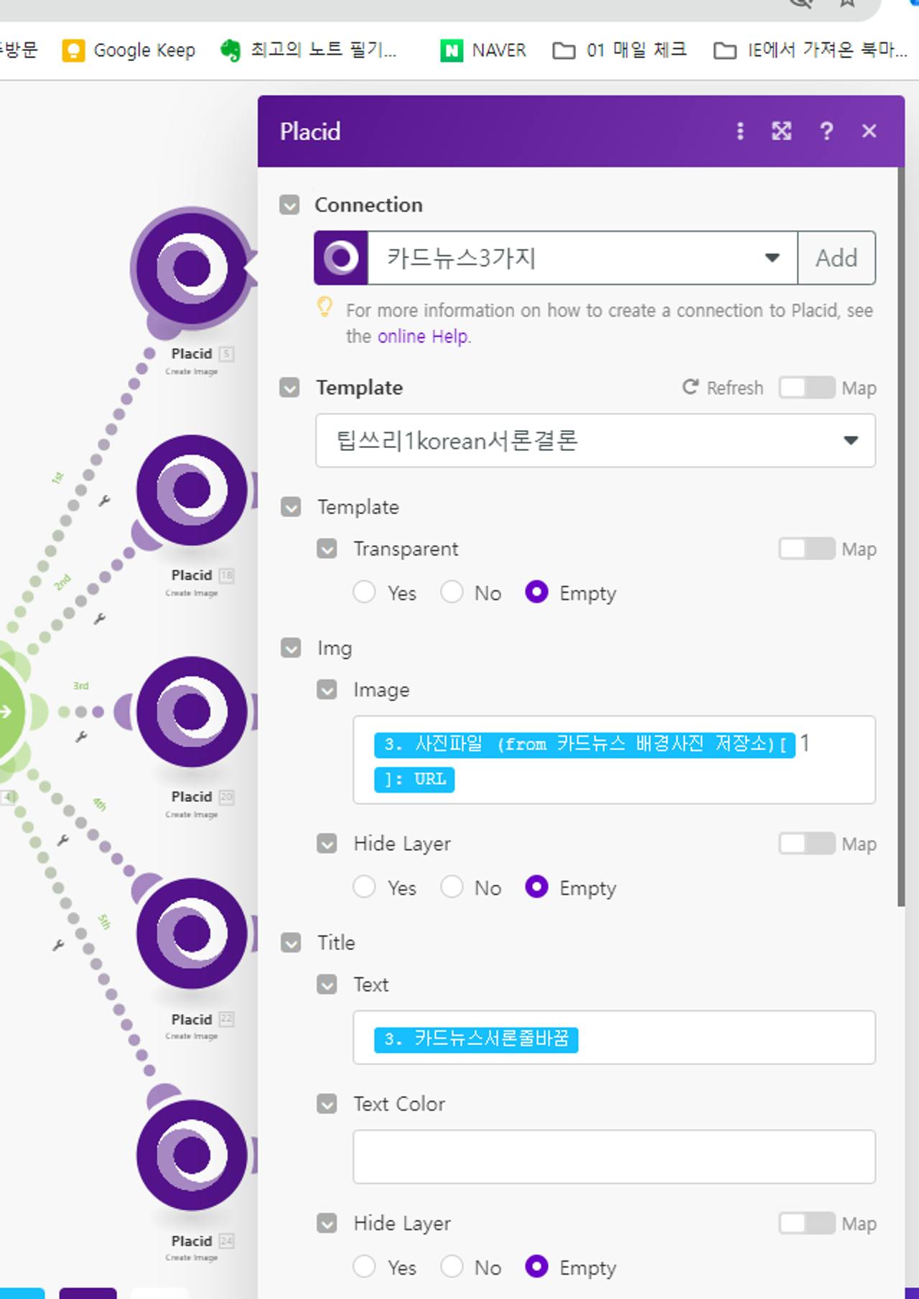Collapse the Text Color chevron

[x=327, y=1104]
